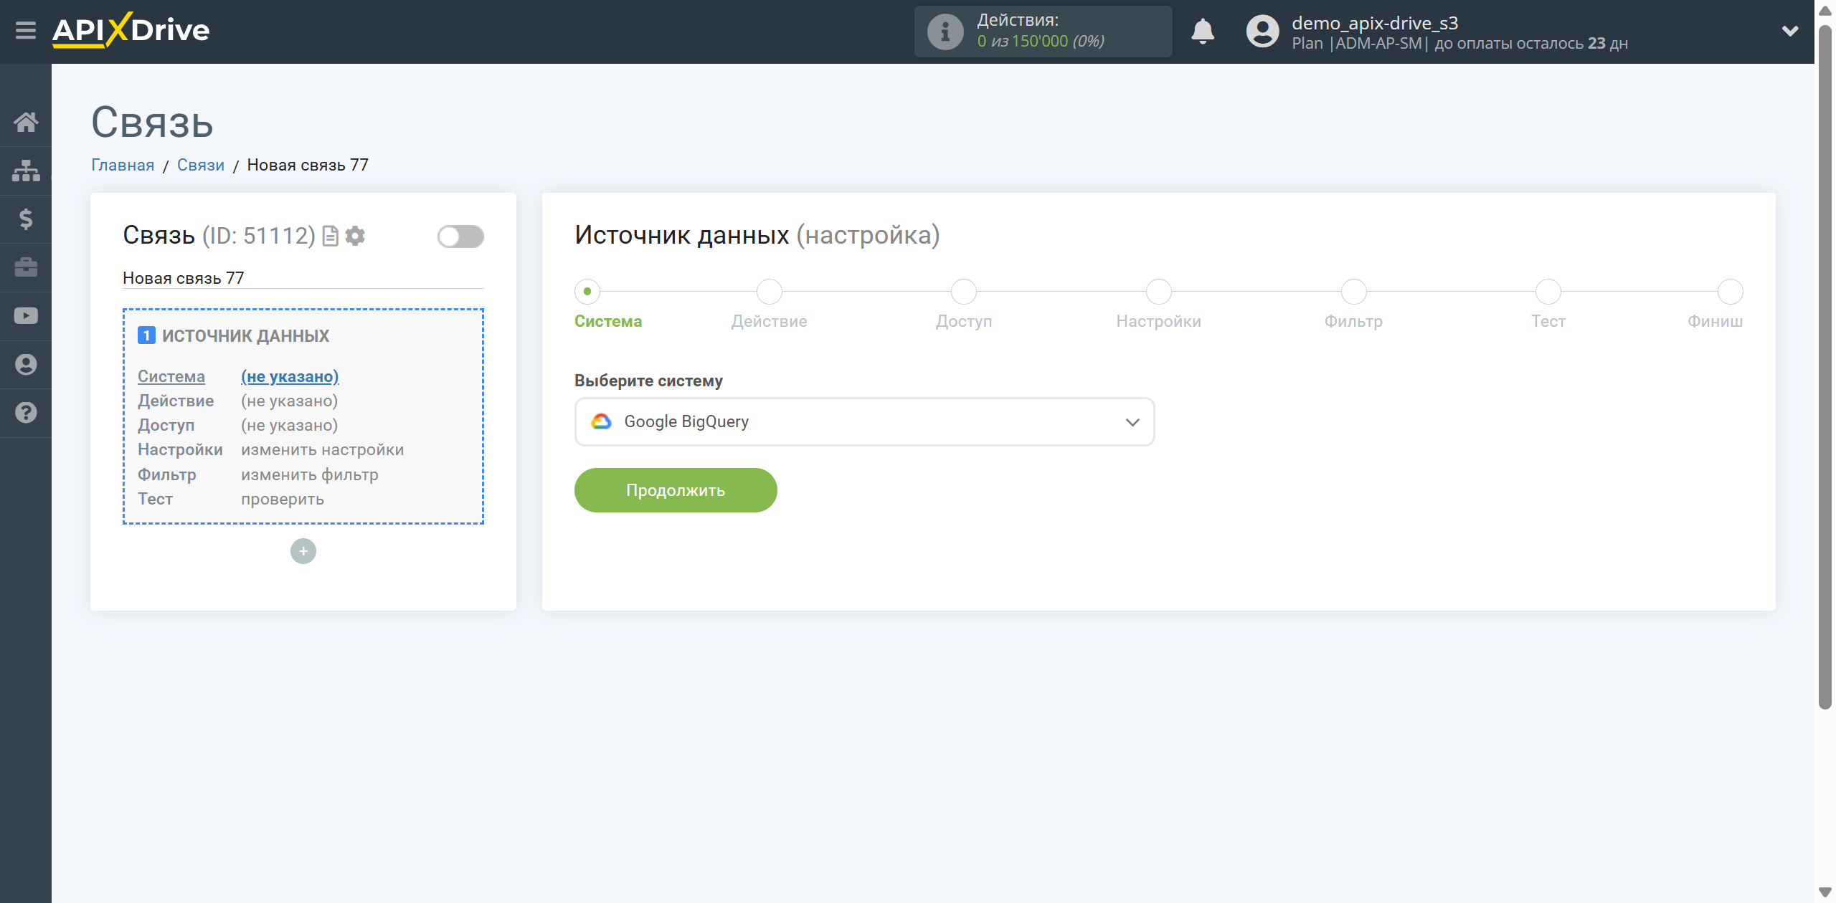Viewport: 1836px width, 903px height.
Task: Click the Доступ row label in source block
Action: click(x=166, y=425)
